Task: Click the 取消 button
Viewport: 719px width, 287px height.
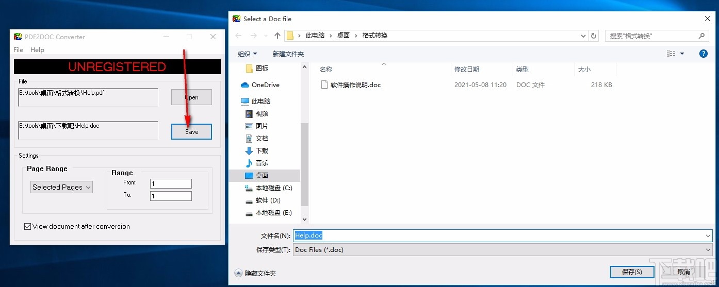Action: click(x=683, y=272)
